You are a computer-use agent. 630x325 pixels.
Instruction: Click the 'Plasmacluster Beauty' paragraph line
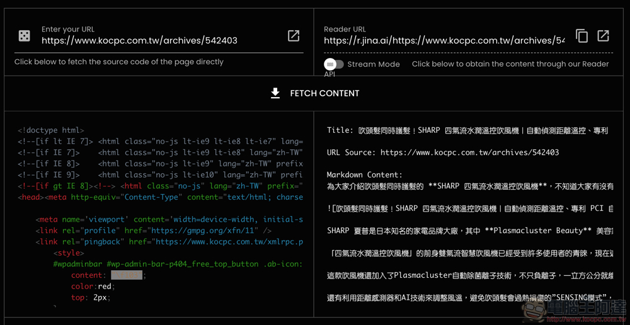[x=470, y=231]
